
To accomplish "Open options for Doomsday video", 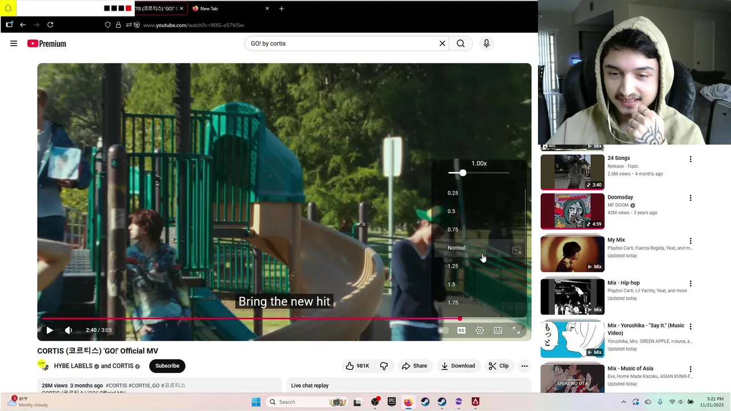I will click(x=690, y=198).
